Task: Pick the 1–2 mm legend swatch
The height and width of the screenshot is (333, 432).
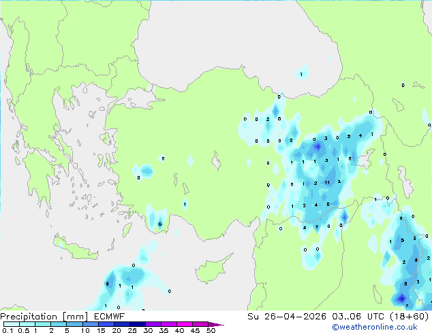Action: tap(43, 324)
